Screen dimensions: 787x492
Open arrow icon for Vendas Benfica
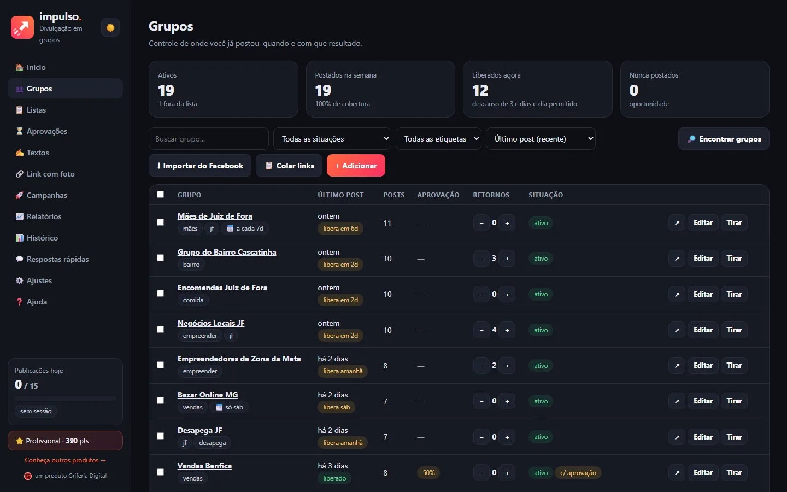pyautogui.click(x=677, y=473)
